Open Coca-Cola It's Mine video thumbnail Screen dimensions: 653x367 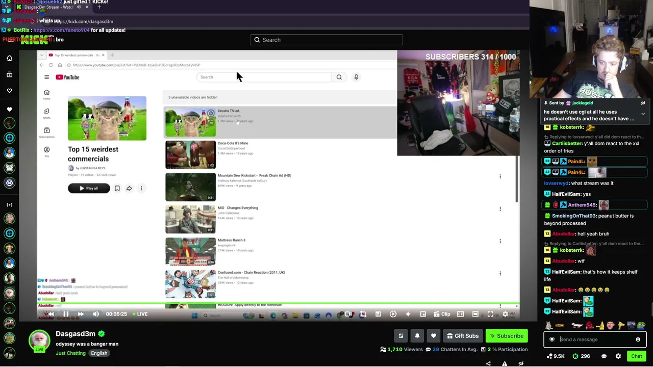point(190,154)
